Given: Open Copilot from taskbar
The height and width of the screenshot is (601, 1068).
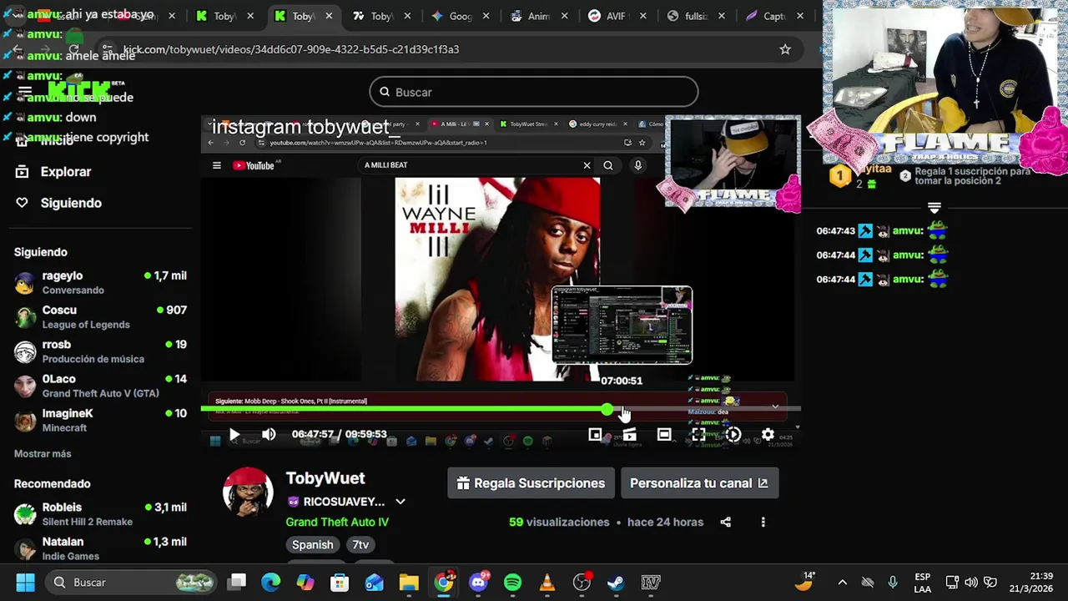Looking at the screenshot, I should click(305, 582).
